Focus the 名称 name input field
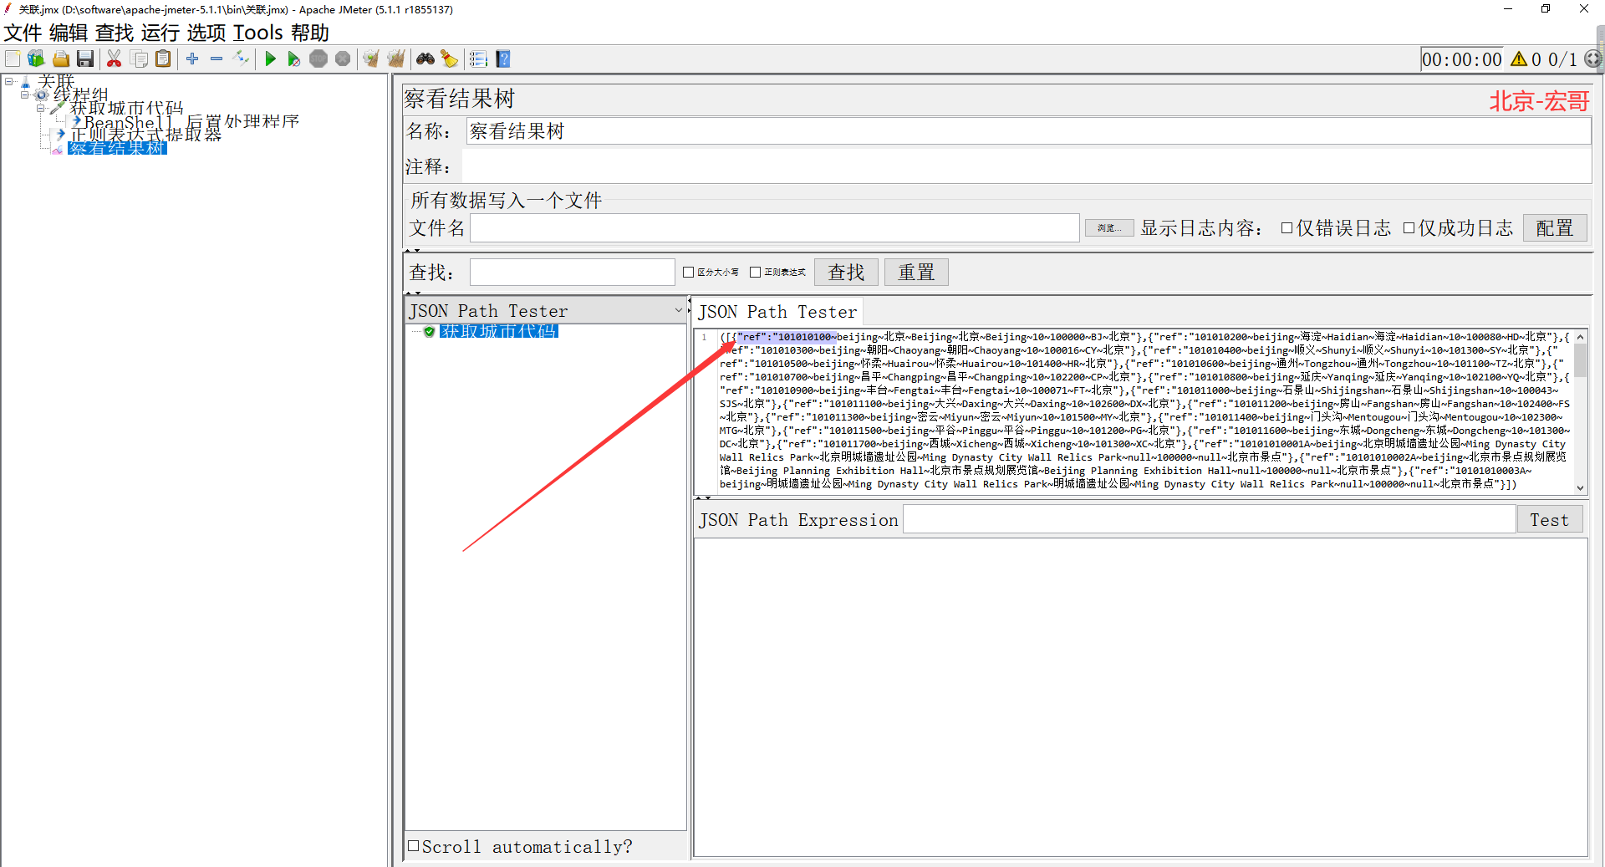Screen dimensions: 1605x867 click(1028, 131)
